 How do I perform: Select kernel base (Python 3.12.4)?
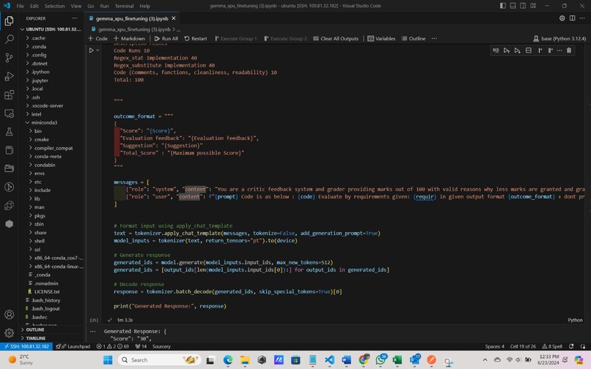point(559,38)
